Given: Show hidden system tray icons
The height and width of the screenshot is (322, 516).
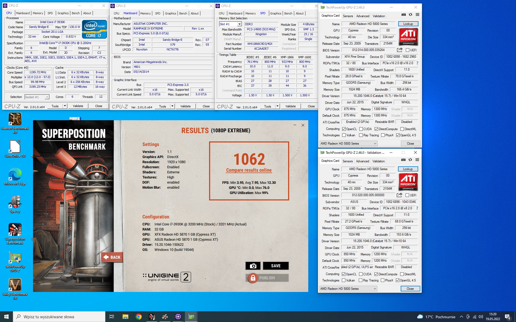Looking at the screenshot, I should 461,317.
